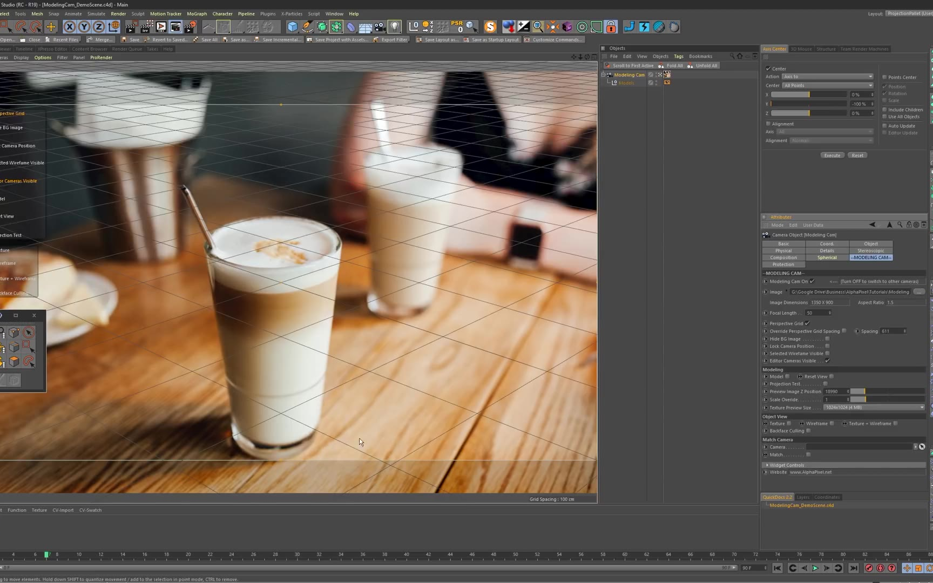
Task: Click the Execute button in Axis Center
Action: click(832, 155)
